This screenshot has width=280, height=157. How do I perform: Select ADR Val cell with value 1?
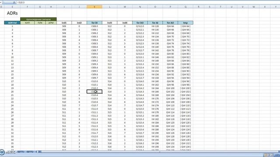point(12,26)
